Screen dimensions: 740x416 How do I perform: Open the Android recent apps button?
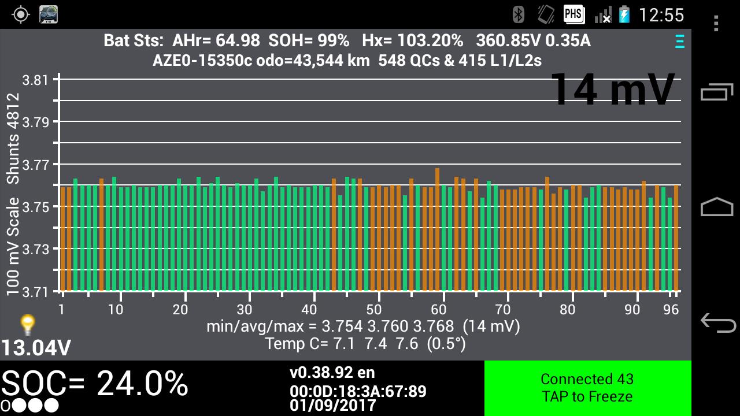click(x=717, y=92)
